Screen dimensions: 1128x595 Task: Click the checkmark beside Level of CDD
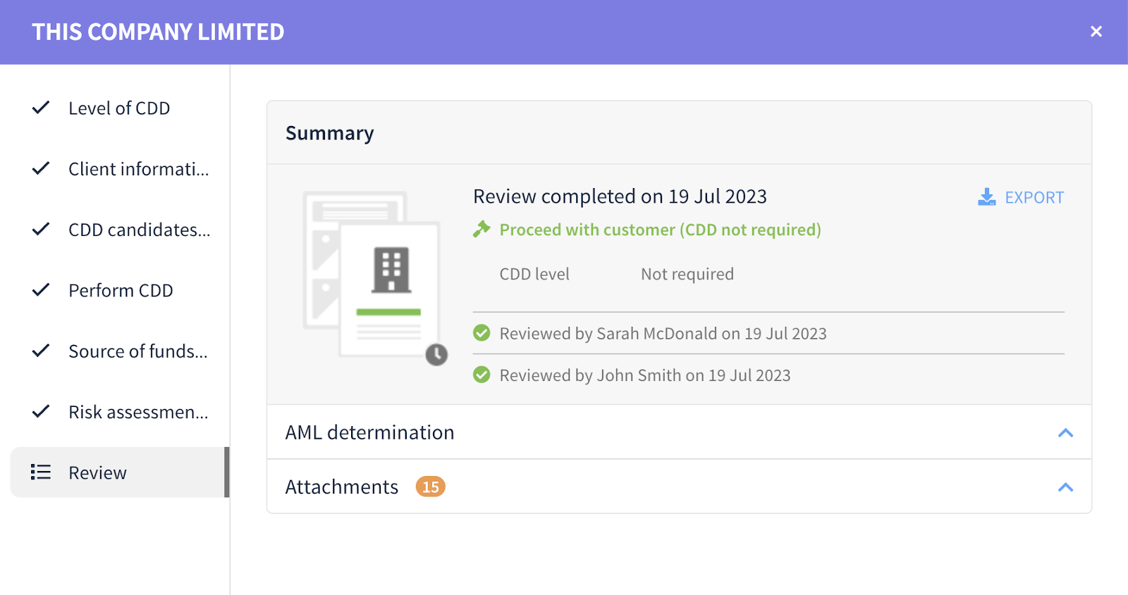tap(41, 108)
